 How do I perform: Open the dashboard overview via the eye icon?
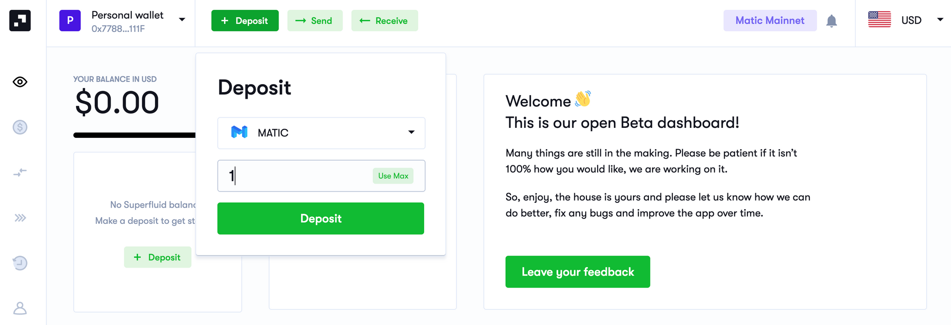click(x=20, y=82)
